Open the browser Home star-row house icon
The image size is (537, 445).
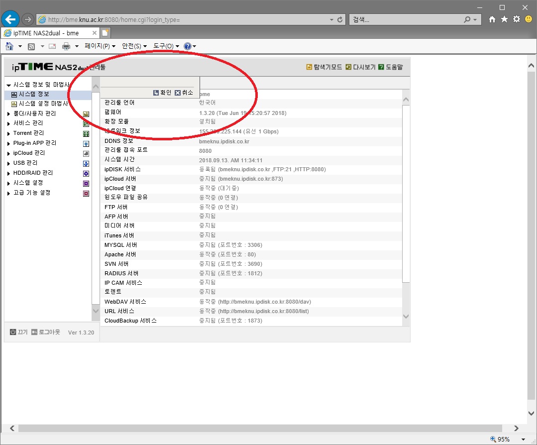click(492, 19)
